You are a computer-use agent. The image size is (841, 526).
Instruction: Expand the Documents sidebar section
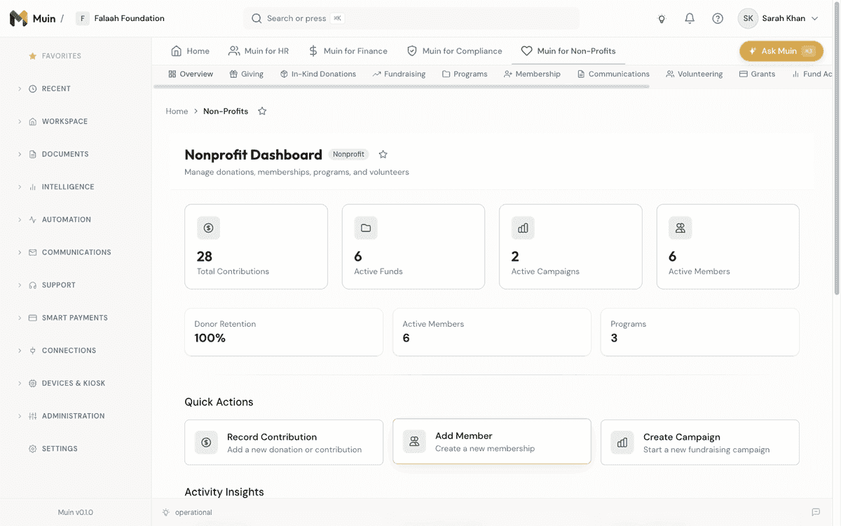click(20, 154)
